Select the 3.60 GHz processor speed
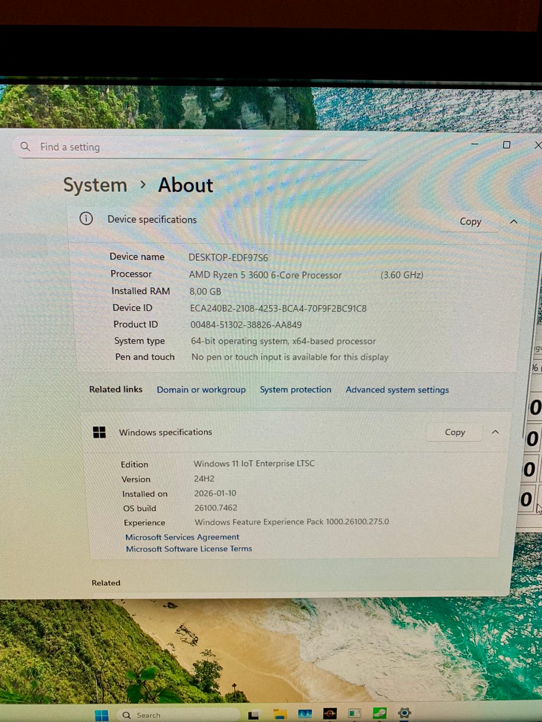The width and height of the screenshot is (542, 722). point(401,275)
